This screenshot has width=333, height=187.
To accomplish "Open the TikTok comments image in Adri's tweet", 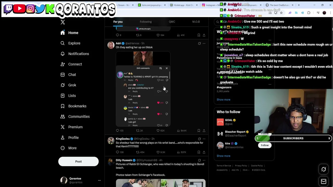I will [143, 89].
